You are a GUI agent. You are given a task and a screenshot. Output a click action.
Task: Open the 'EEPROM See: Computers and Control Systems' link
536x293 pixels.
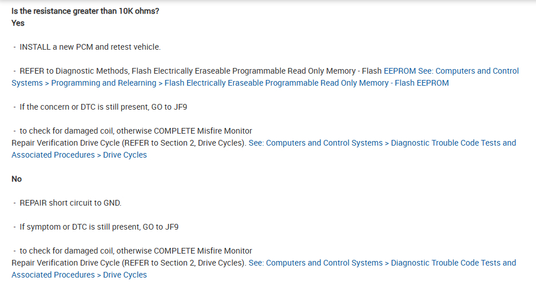click(451, 71)
